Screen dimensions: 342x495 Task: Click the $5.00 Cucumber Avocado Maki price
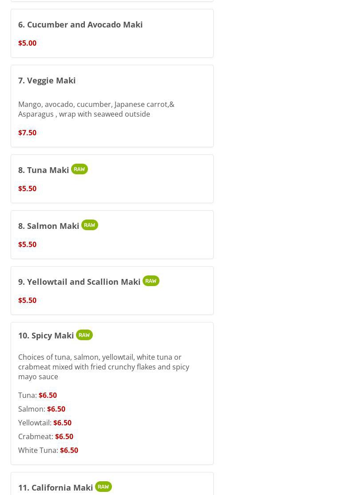27,43
